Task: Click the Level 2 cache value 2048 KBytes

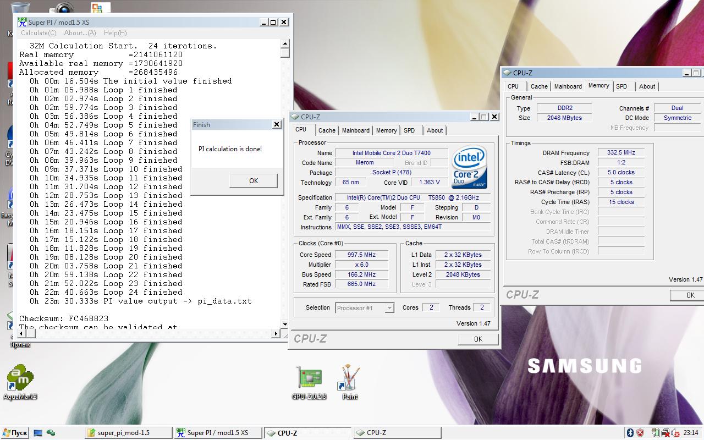Action: pos(463,274)
